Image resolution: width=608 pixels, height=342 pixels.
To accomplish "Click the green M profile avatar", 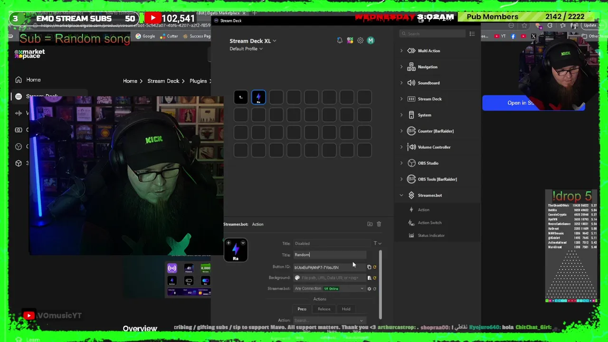I will 370,41.
